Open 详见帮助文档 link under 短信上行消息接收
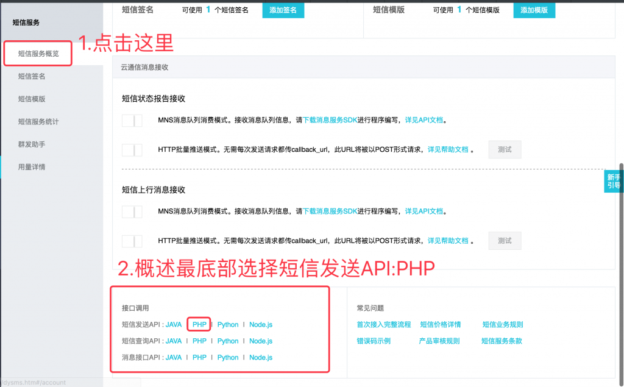Viewport: 624px width, 387px height. click(x=448, y=241)
